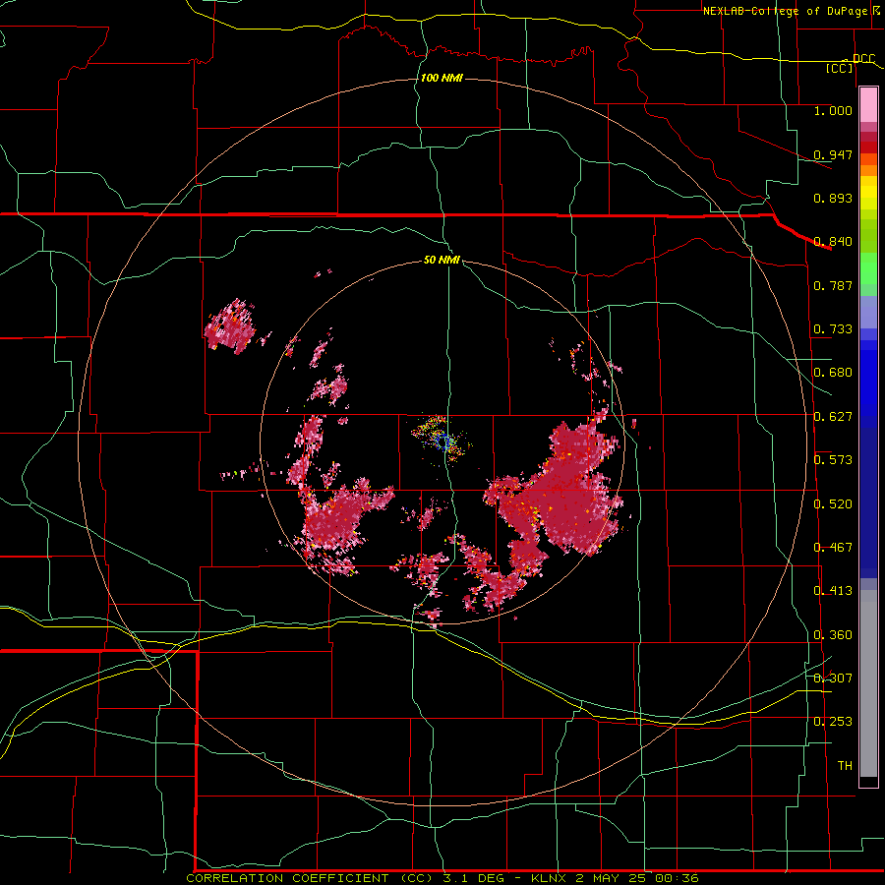Click the 0.520 legend value

833,504
